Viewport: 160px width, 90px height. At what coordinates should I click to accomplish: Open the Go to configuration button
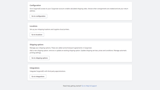click(x=38, y=16)
